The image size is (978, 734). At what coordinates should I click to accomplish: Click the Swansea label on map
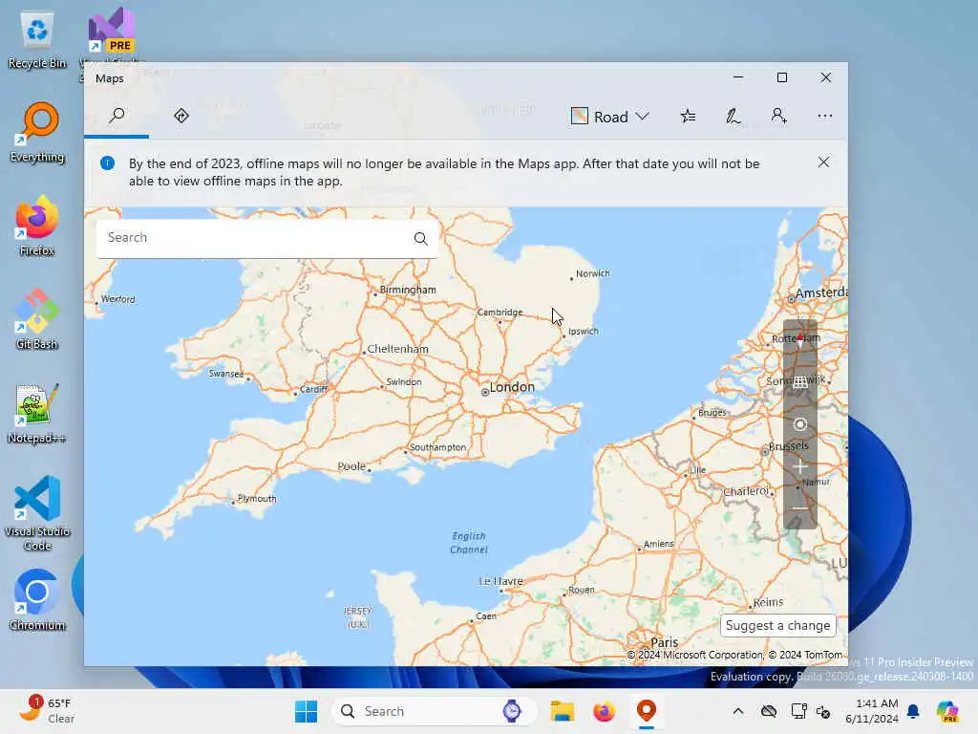[x=225, y=374]
